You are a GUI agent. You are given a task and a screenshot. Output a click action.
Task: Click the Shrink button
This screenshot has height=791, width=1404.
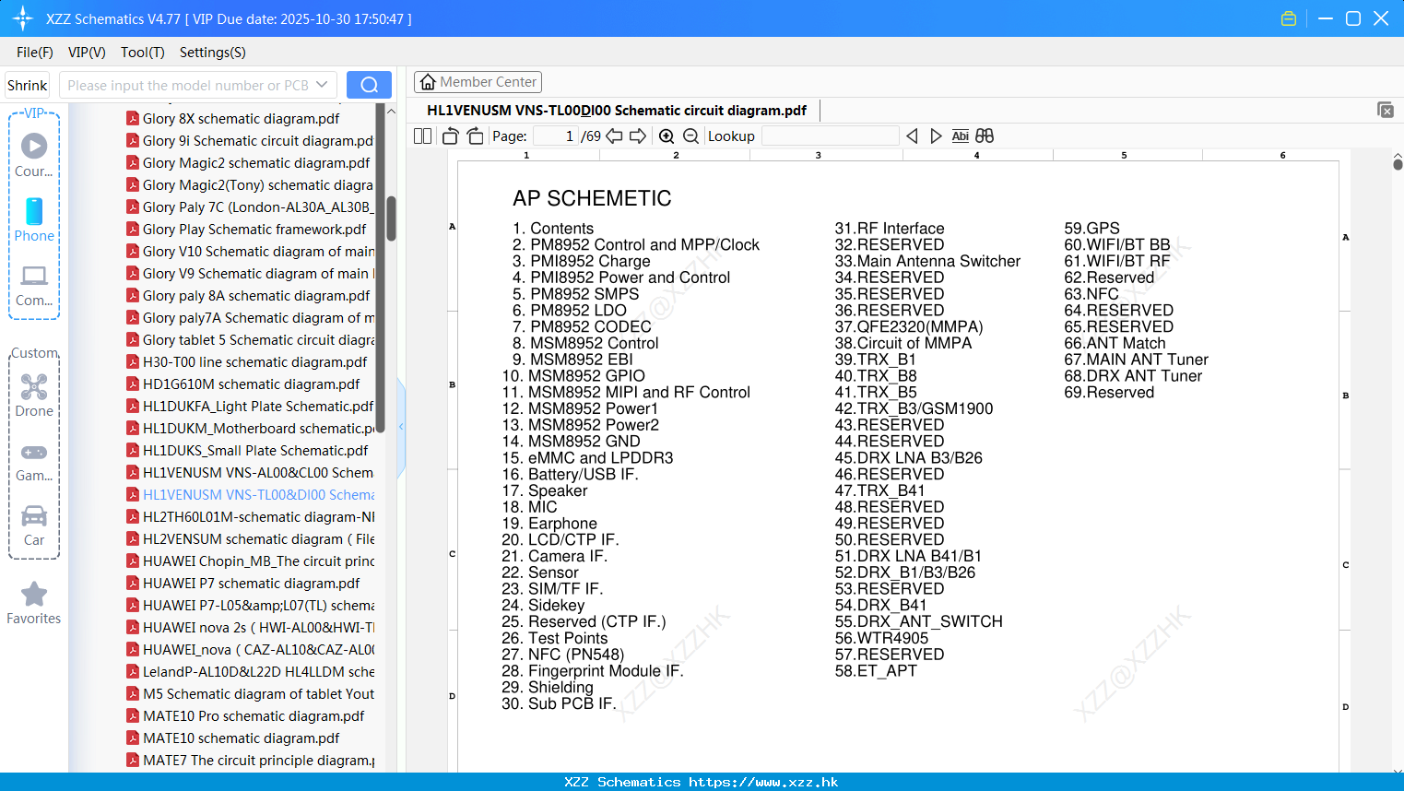coord(28,85)
